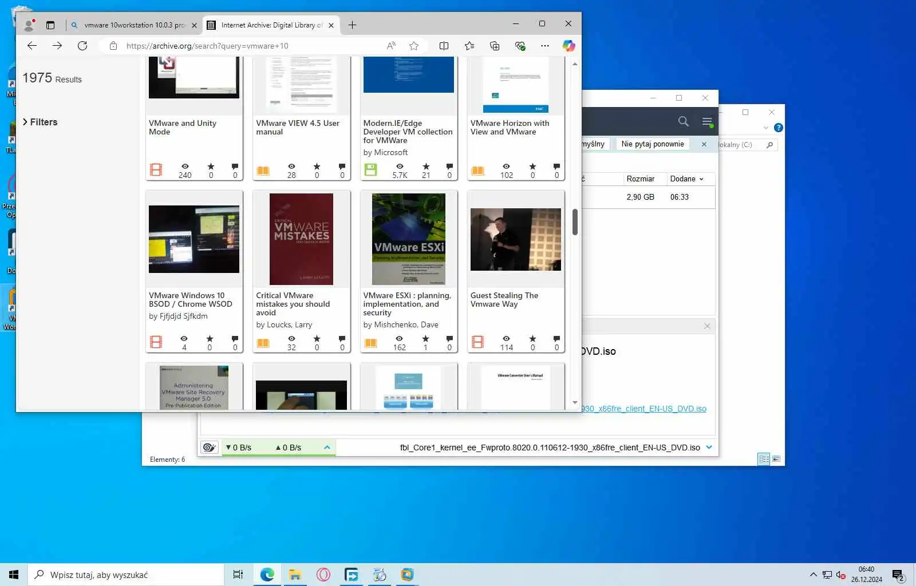Viewport: 916px width, 586px height.
Task: Open Modern.IE/Edge Developer VM collection item
Action: tap(408, 132)
